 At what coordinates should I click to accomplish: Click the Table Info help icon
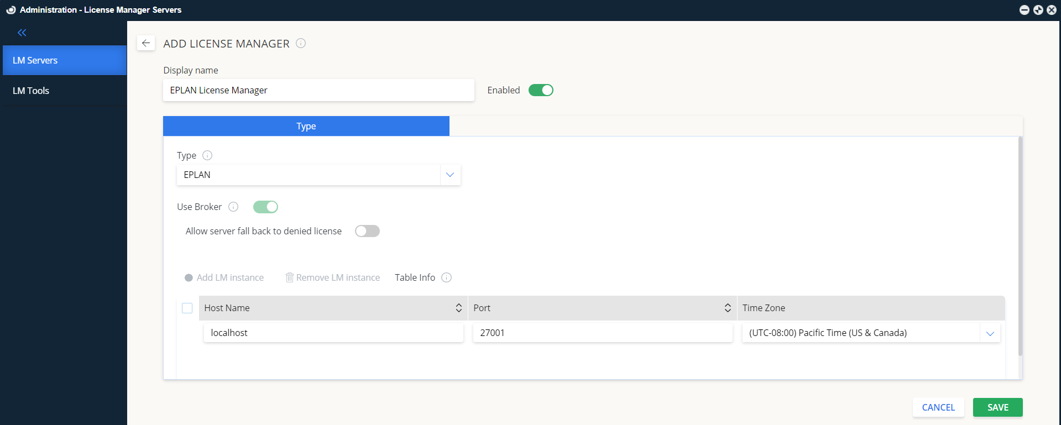[x=447, y=277]
